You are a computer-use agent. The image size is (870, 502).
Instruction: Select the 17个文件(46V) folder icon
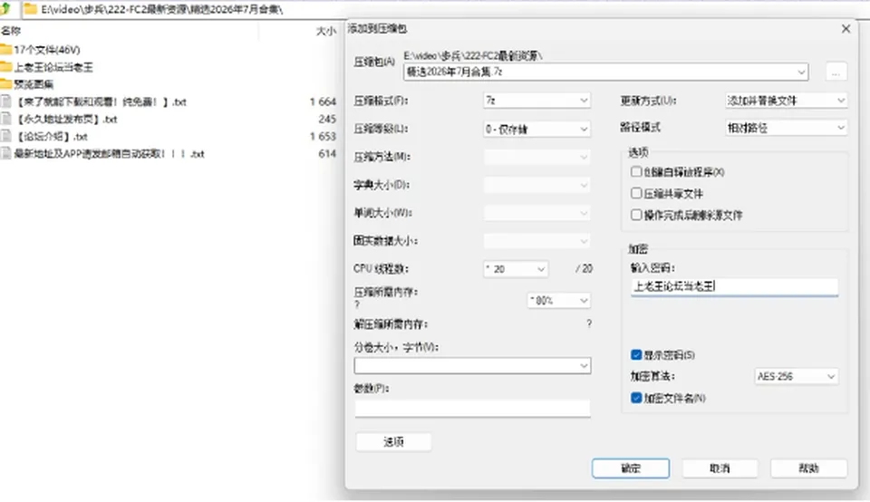click(x=6, y=49)
